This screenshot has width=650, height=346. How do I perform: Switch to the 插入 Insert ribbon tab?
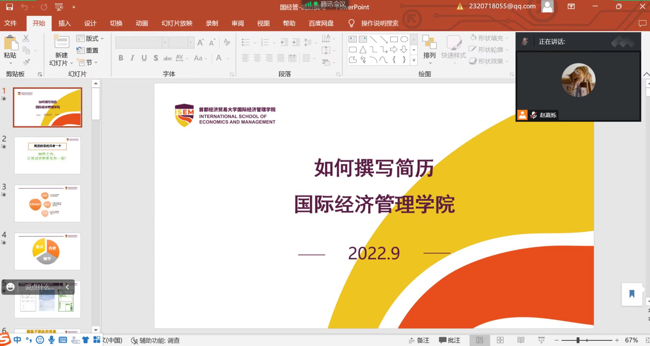point(64,23)
